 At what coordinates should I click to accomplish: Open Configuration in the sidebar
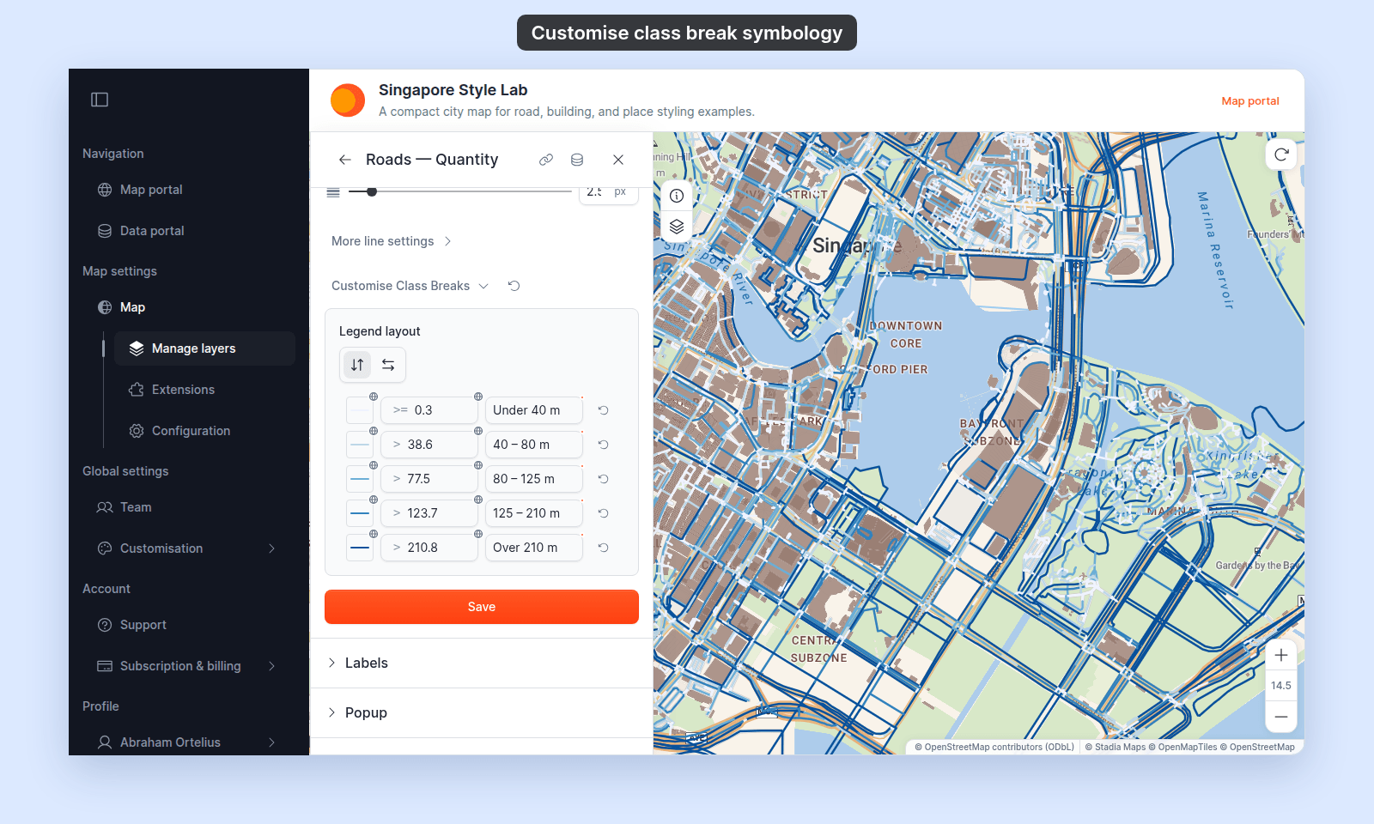coord(204,431)
